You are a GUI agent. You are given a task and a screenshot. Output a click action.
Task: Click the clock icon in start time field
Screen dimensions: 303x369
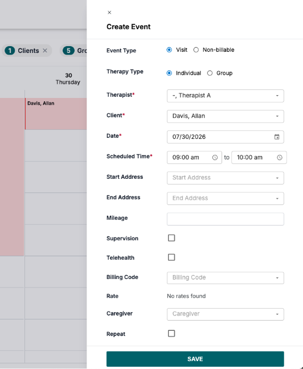(215, 157)
